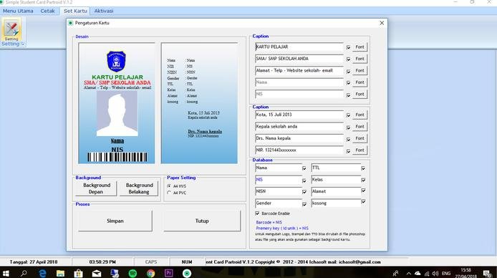Launch Microsoft Edge from the taskbar

click(42, 273)
